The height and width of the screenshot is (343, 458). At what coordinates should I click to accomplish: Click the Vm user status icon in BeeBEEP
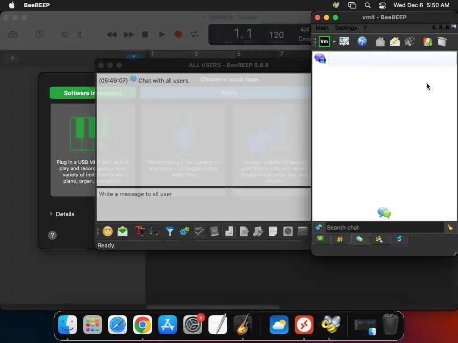click(324, 42)
